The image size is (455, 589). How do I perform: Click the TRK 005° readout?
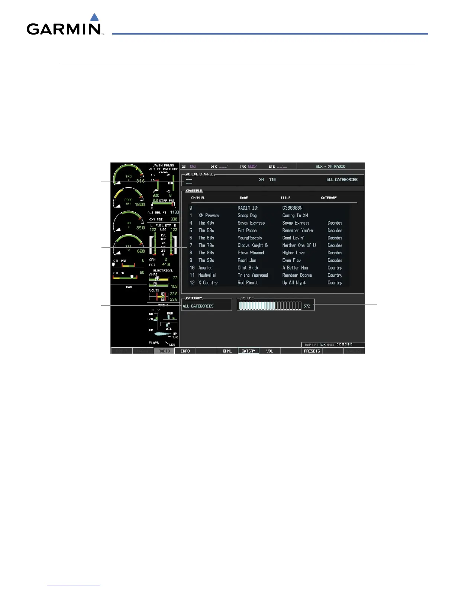coord(249,167)
